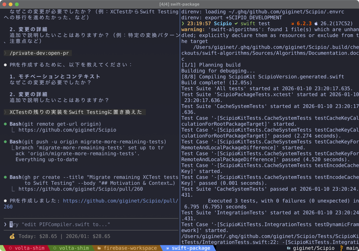Click the main branch name in status bar
This screenshot has height=251, width=359.
(352, 248)
